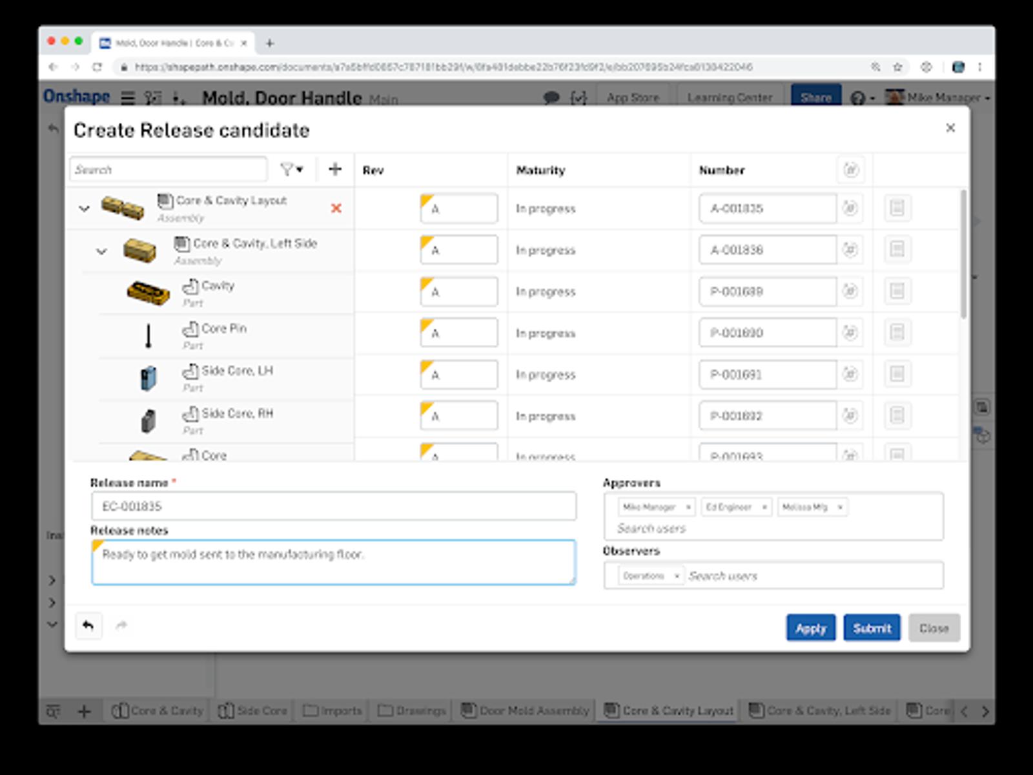Generate part number for Cavity row
This screenshot has width=1033, height=775.
850,291
